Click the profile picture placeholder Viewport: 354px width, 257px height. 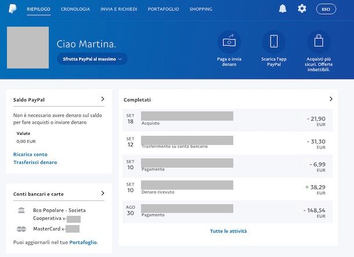[x=28, y=48]
